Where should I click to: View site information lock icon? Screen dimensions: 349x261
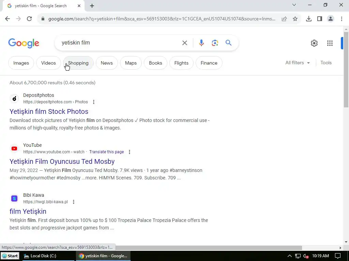43,19
